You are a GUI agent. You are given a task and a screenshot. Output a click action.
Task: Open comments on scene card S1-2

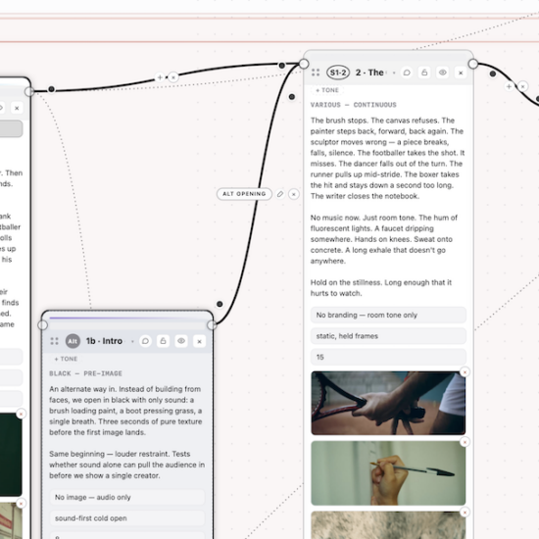point(407,73)
